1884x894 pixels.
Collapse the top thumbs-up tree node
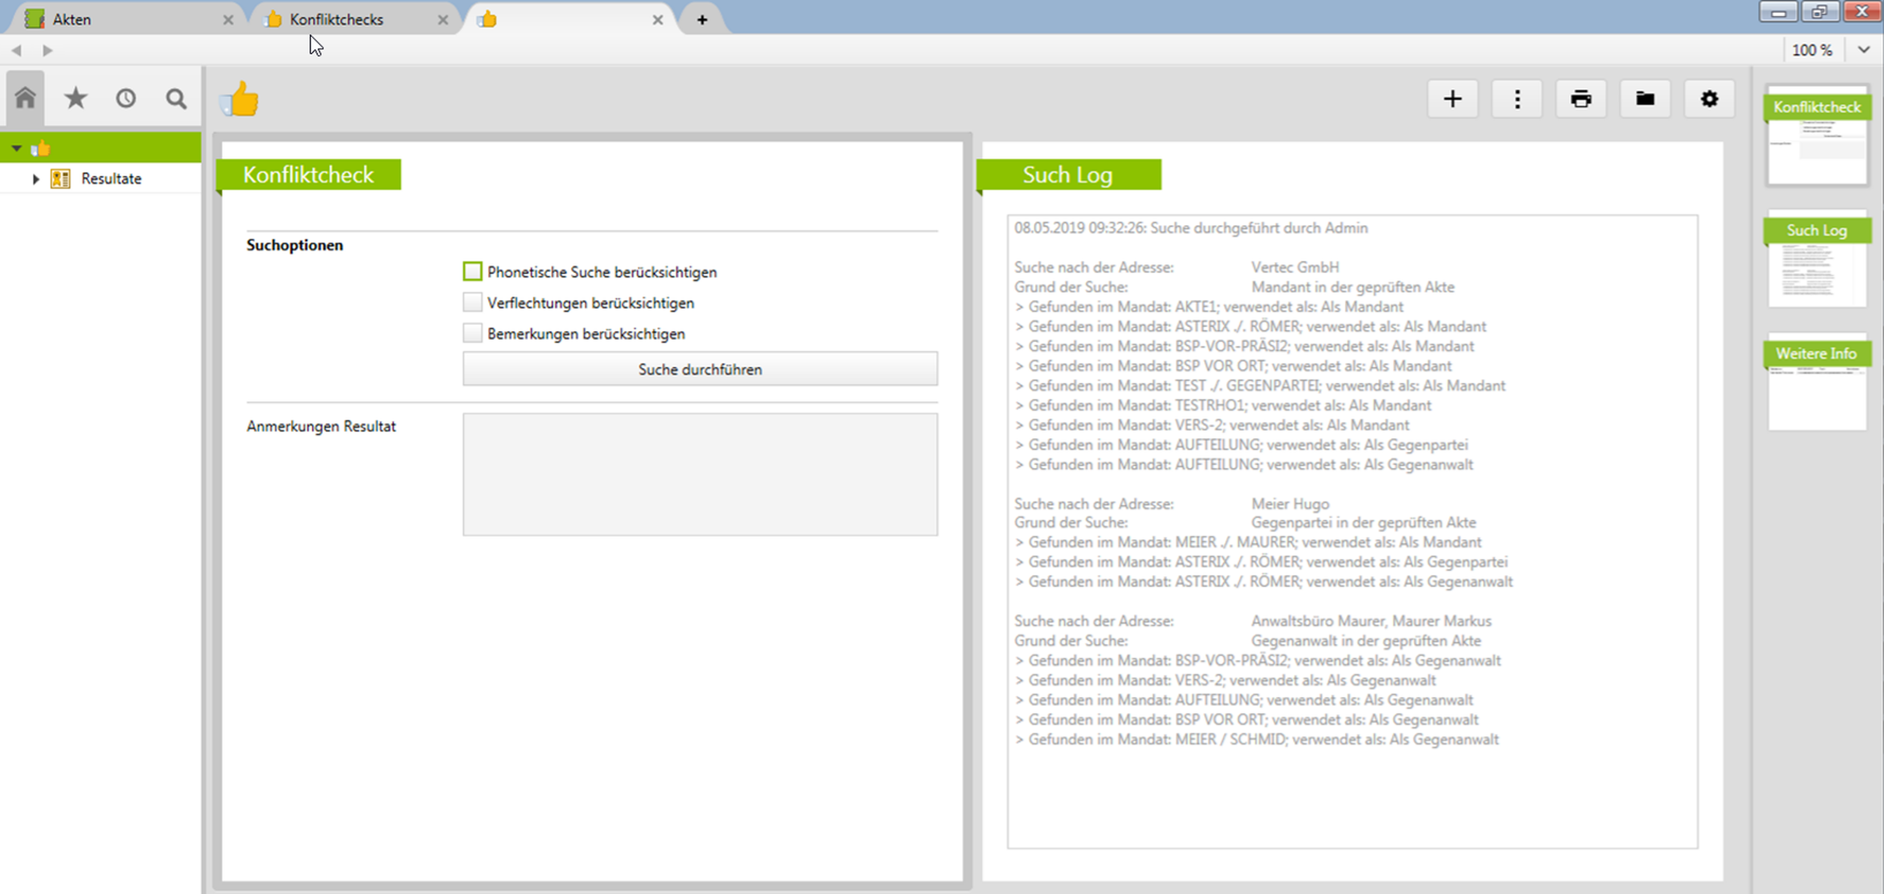16,149
